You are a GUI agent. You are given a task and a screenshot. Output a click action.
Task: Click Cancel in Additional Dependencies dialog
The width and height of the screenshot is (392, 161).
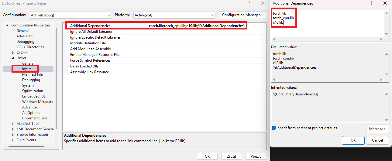377,140
